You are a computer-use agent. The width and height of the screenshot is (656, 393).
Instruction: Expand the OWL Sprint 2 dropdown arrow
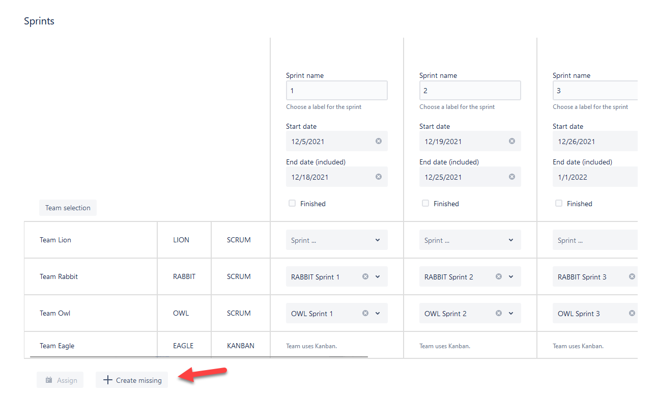511,313
